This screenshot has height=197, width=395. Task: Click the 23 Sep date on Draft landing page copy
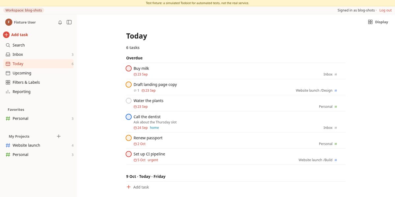(148, 91)
